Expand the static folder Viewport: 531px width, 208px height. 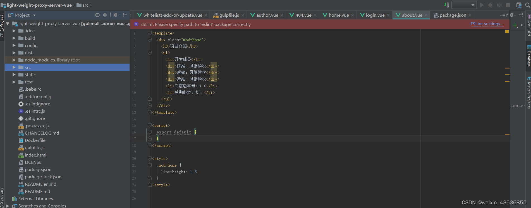[x=14, y=75]
